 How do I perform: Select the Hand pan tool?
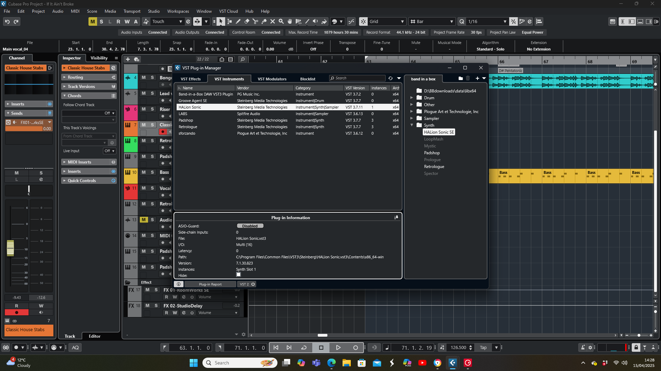pos(290,22)
